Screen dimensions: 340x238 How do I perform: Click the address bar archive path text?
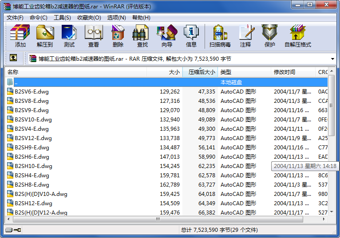click(134, 59)
